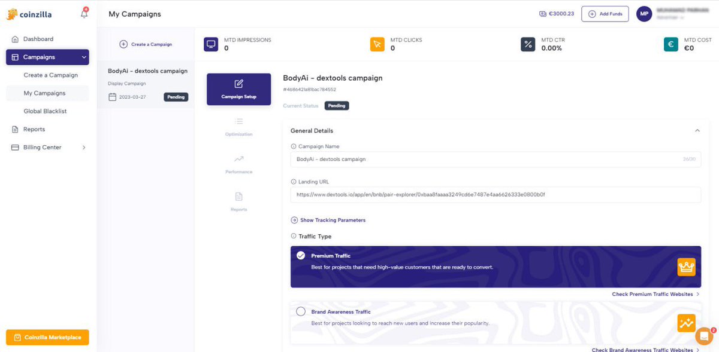This screenshot has width=719, height=352.
Task: Click the MTD Clicks cursor icon
Action: pos(377,44)
